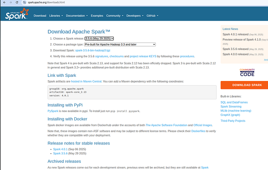Click the Installing with Docker heading
The image size is (268, 170).
[67, 119]
